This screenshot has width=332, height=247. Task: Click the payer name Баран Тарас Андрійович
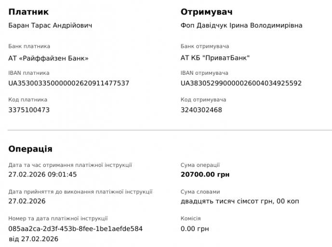click(50, 25)
